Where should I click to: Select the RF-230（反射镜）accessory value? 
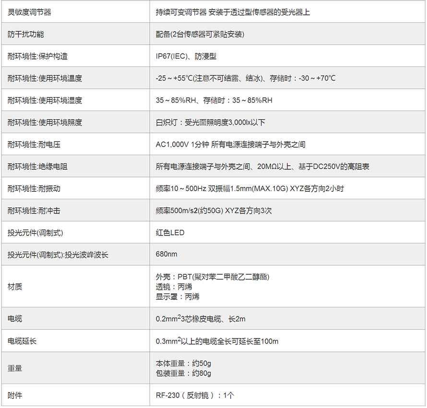(195, 396)
